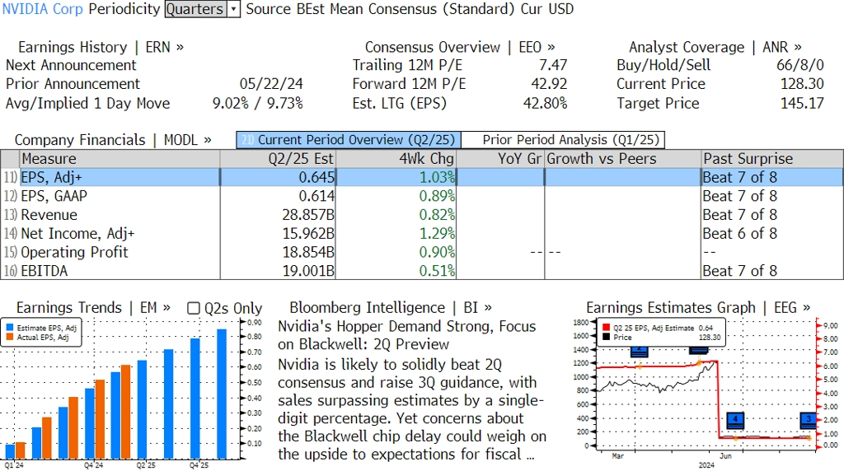
Task: Open Consensus Overview EEO link
Action: (460, 47)
